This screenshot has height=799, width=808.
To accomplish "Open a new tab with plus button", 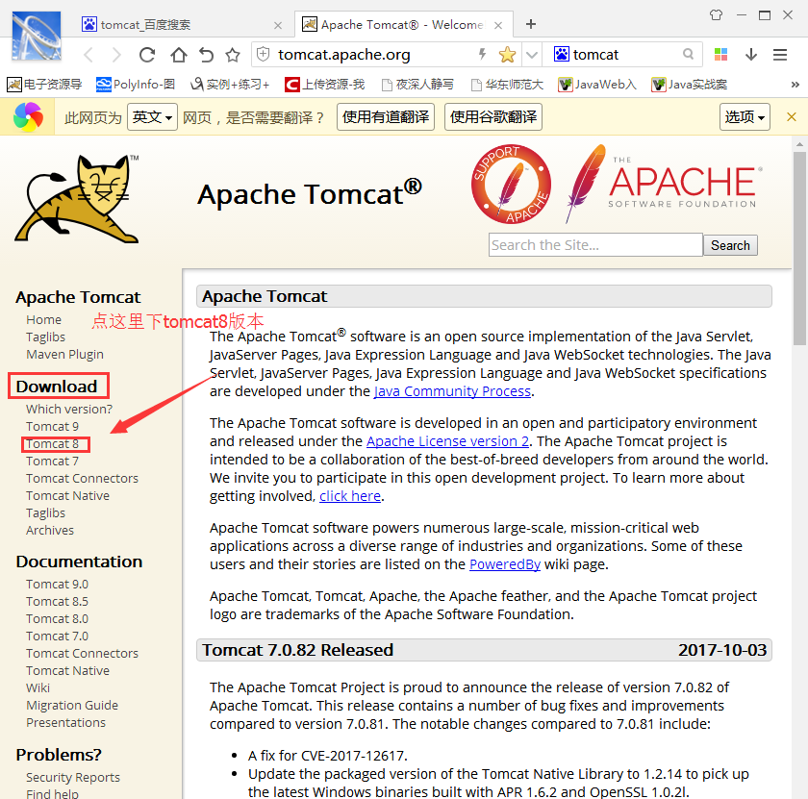I will [531, 24].
